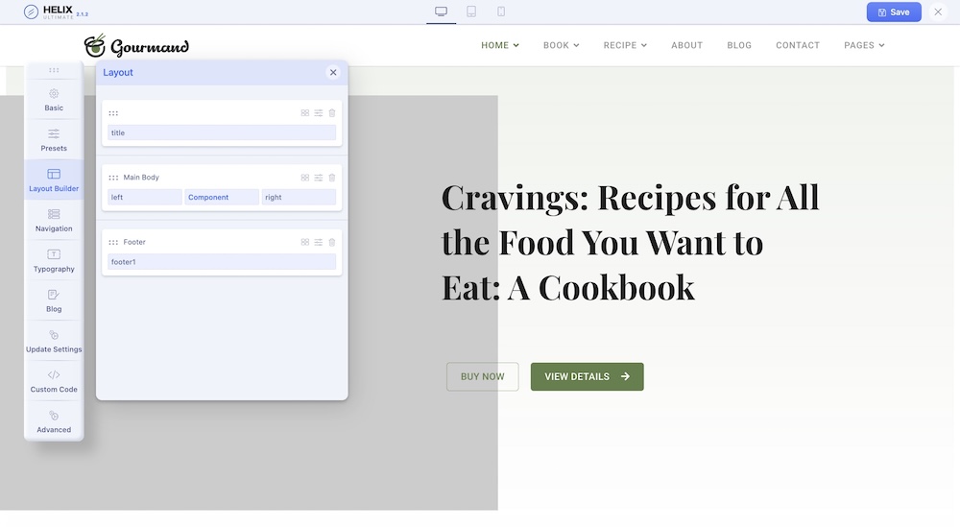Open Update Settings panel
This screenshot has width=960, height=527.
(x=54, y=341)
